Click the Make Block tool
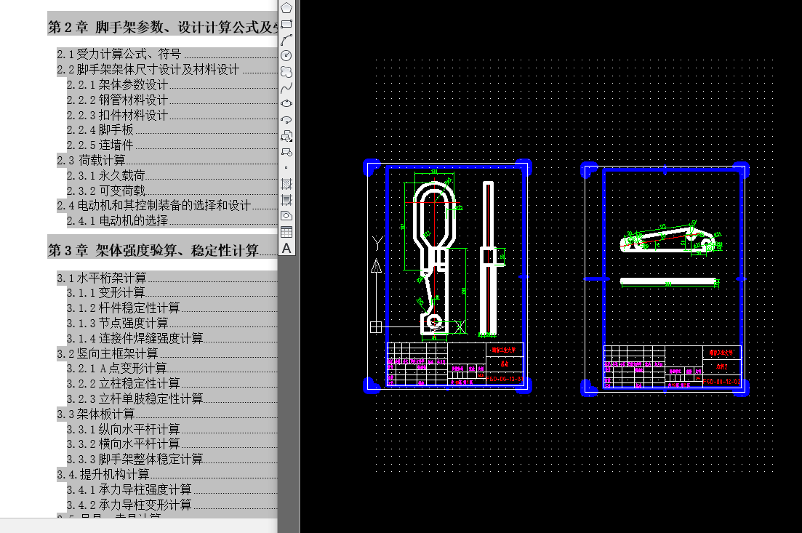This screenshot has height=533, width=802. click(286, 151)
